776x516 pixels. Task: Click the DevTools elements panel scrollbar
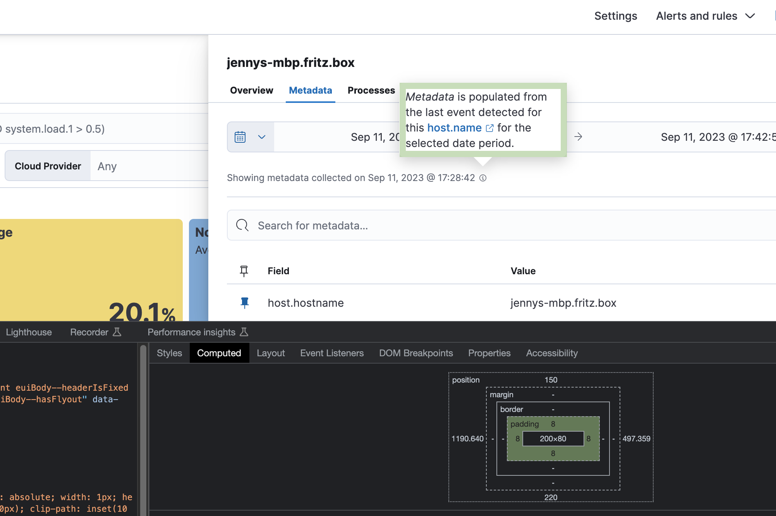[143, 429]
